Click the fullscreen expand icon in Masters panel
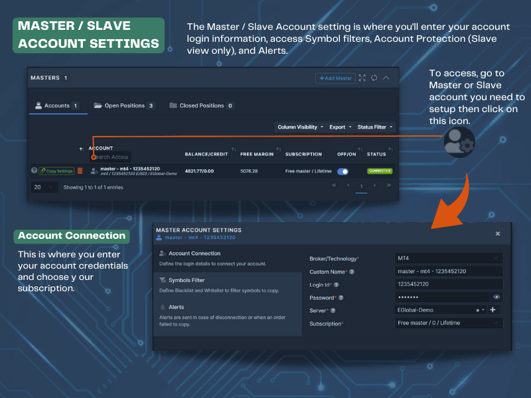 (x=362, y=78)
